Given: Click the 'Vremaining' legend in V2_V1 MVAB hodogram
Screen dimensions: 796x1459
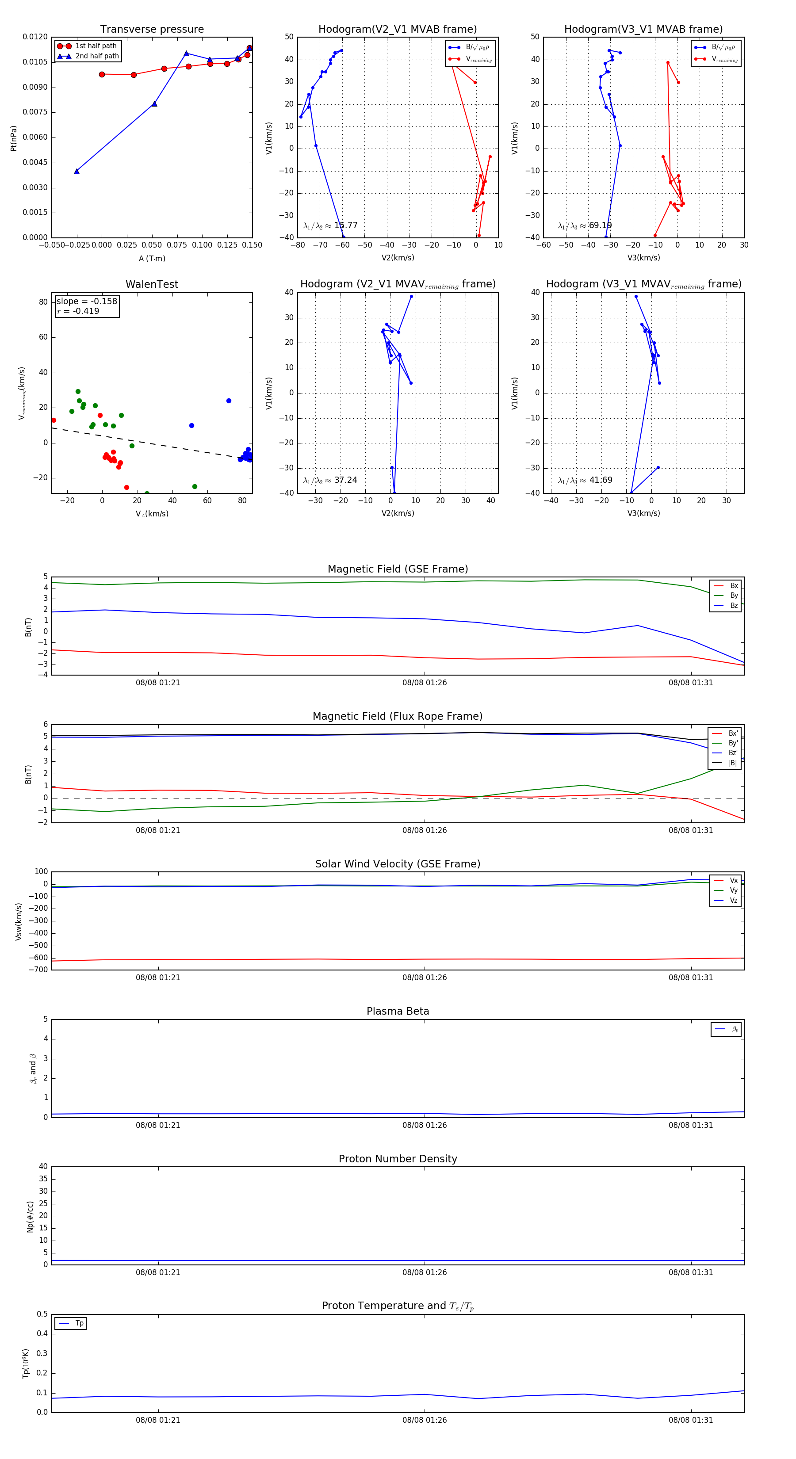Looking at the screenshot, I should pos(471,59).
